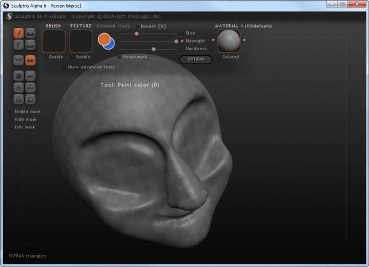Click the flat-line tool icon beside sphere icon
The height and width of the screenshot is (267, 369).
[30, 76]
